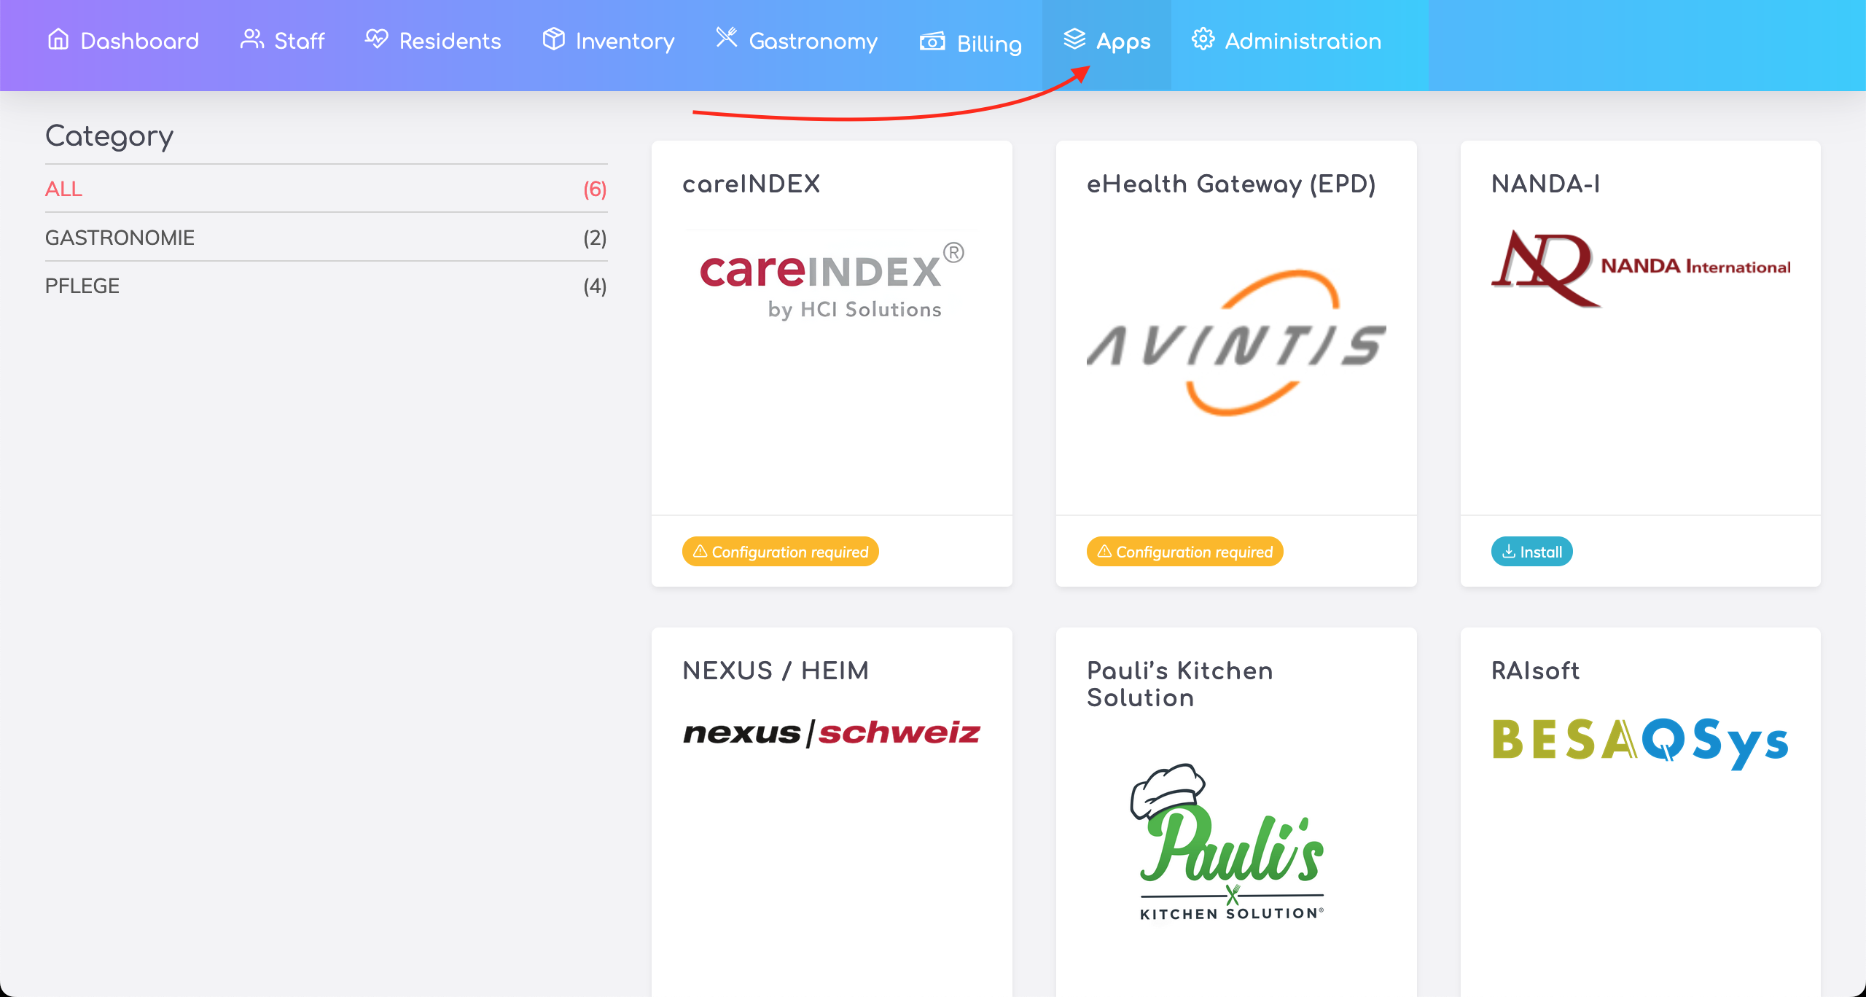Filter apps by GASTRONOMIE category

pos(120,238)
